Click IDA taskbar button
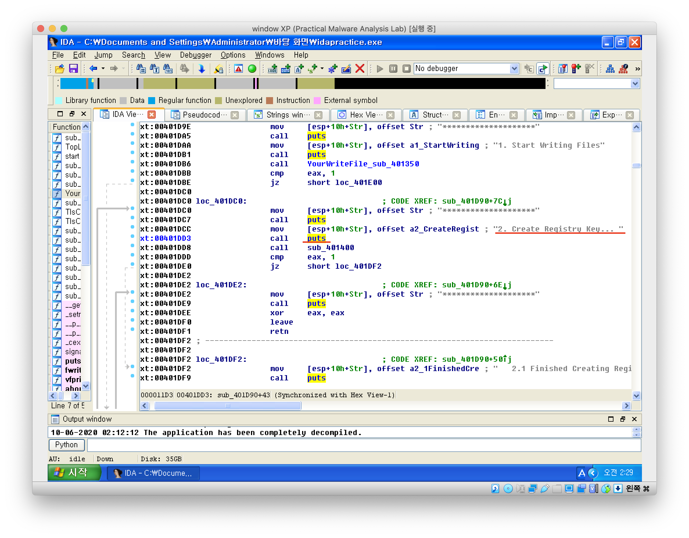 coord(153,473)
